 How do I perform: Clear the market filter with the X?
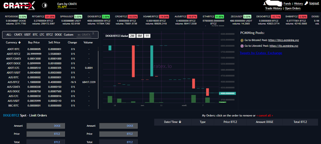coord(93,34)
